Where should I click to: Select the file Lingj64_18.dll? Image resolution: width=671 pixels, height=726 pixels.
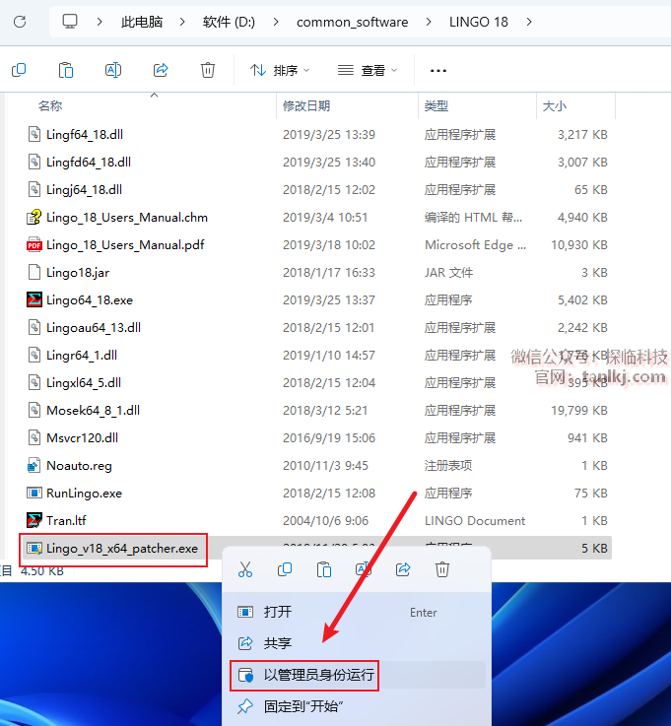pos(85,190)
